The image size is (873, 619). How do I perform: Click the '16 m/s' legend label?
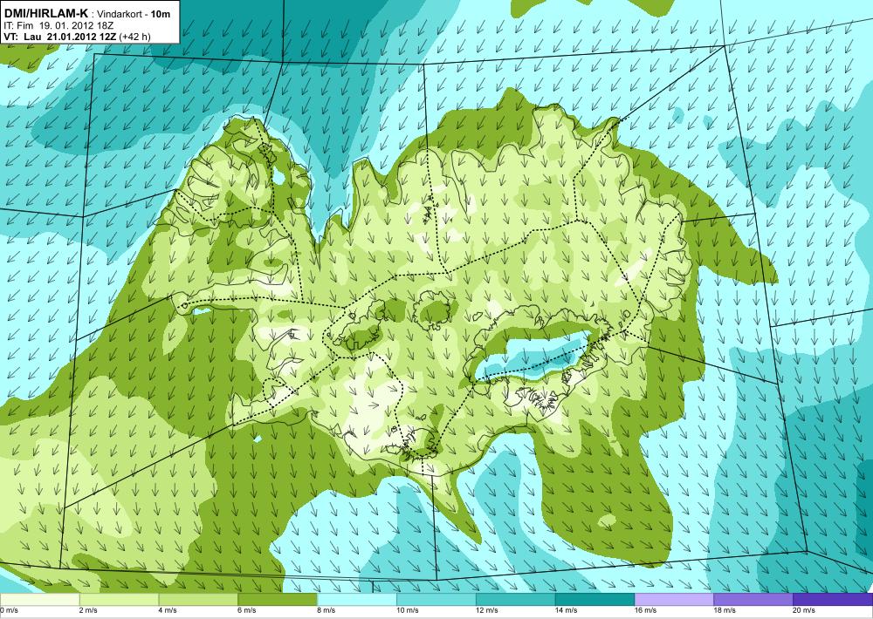pos(646,610)
